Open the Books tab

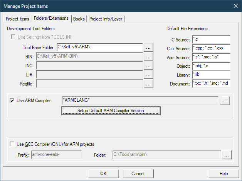pyautogui.click(x=79, y=19)
